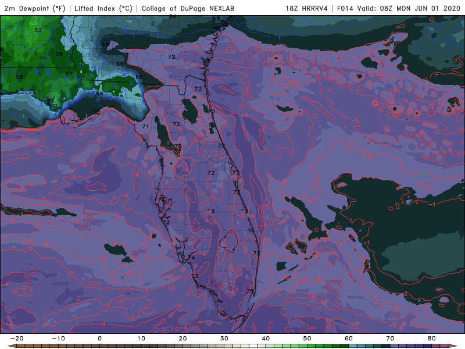This screenshot has height=349, width=465.
Task: Click the colorbar scale label "30"
Action: (224, 339)
